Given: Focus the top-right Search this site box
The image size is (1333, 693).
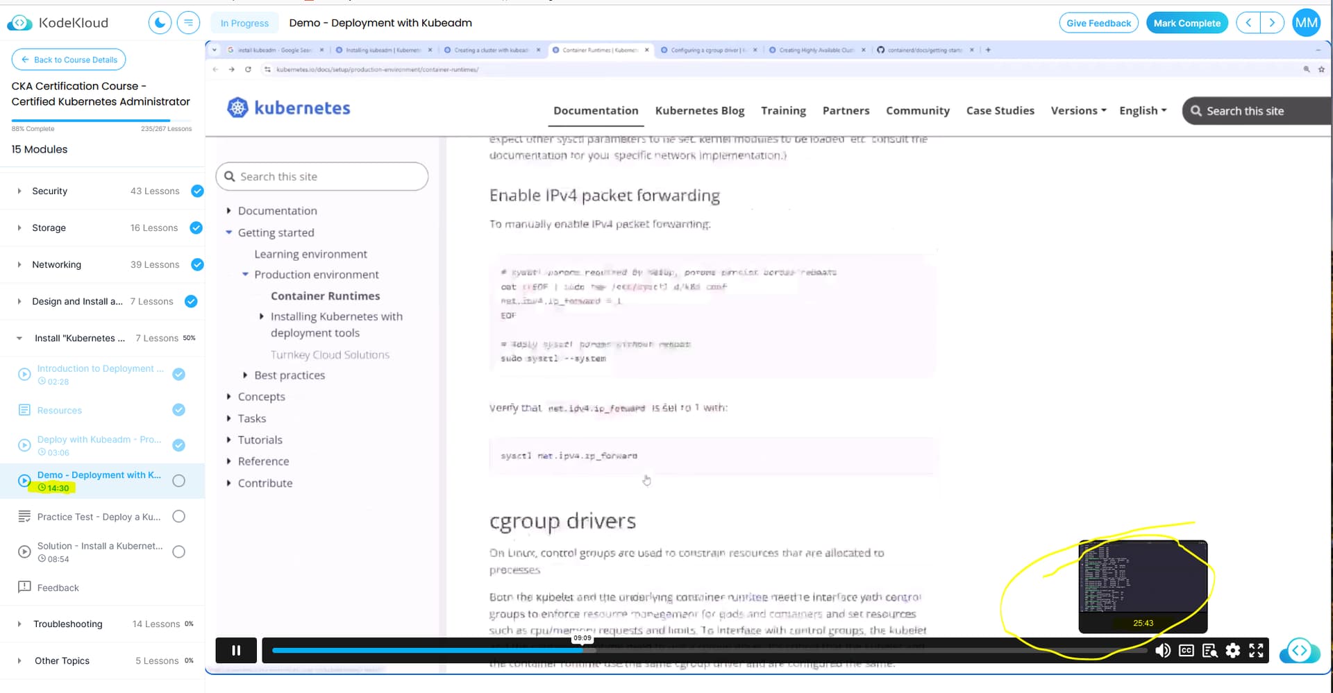Looking at the screenshot, I should (x=1256, y=111).
